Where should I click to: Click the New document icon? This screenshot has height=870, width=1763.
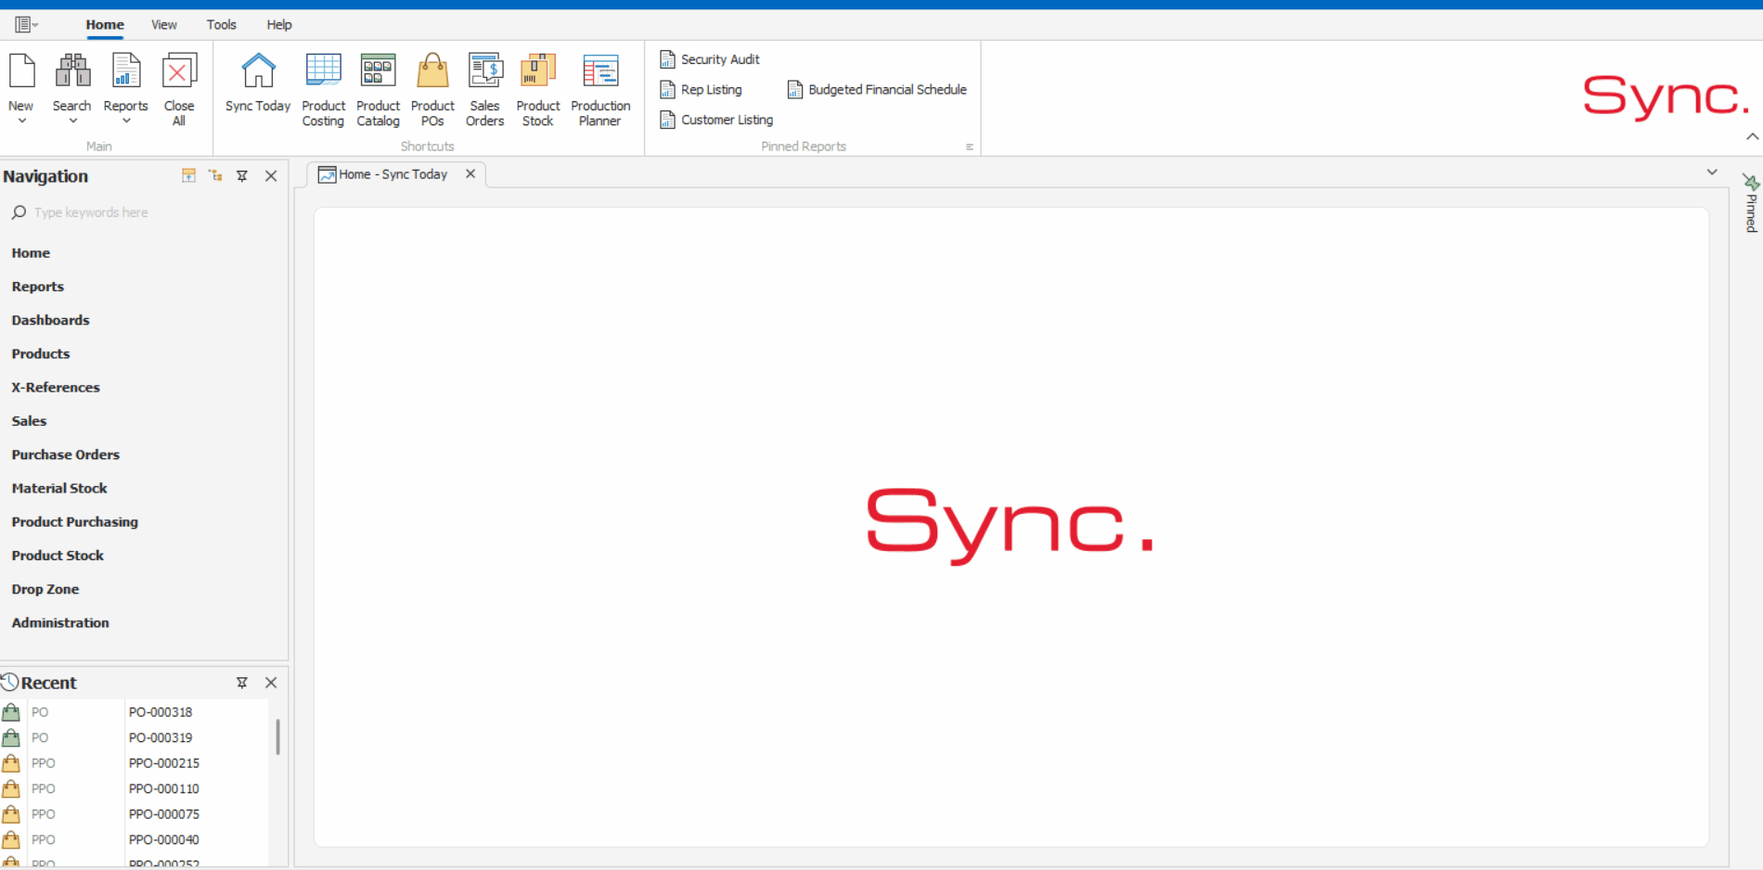click(21, 71)
